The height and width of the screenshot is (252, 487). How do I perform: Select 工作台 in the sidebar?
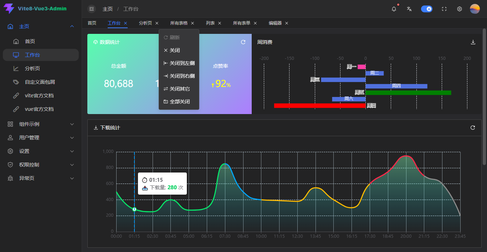[41, 55]
